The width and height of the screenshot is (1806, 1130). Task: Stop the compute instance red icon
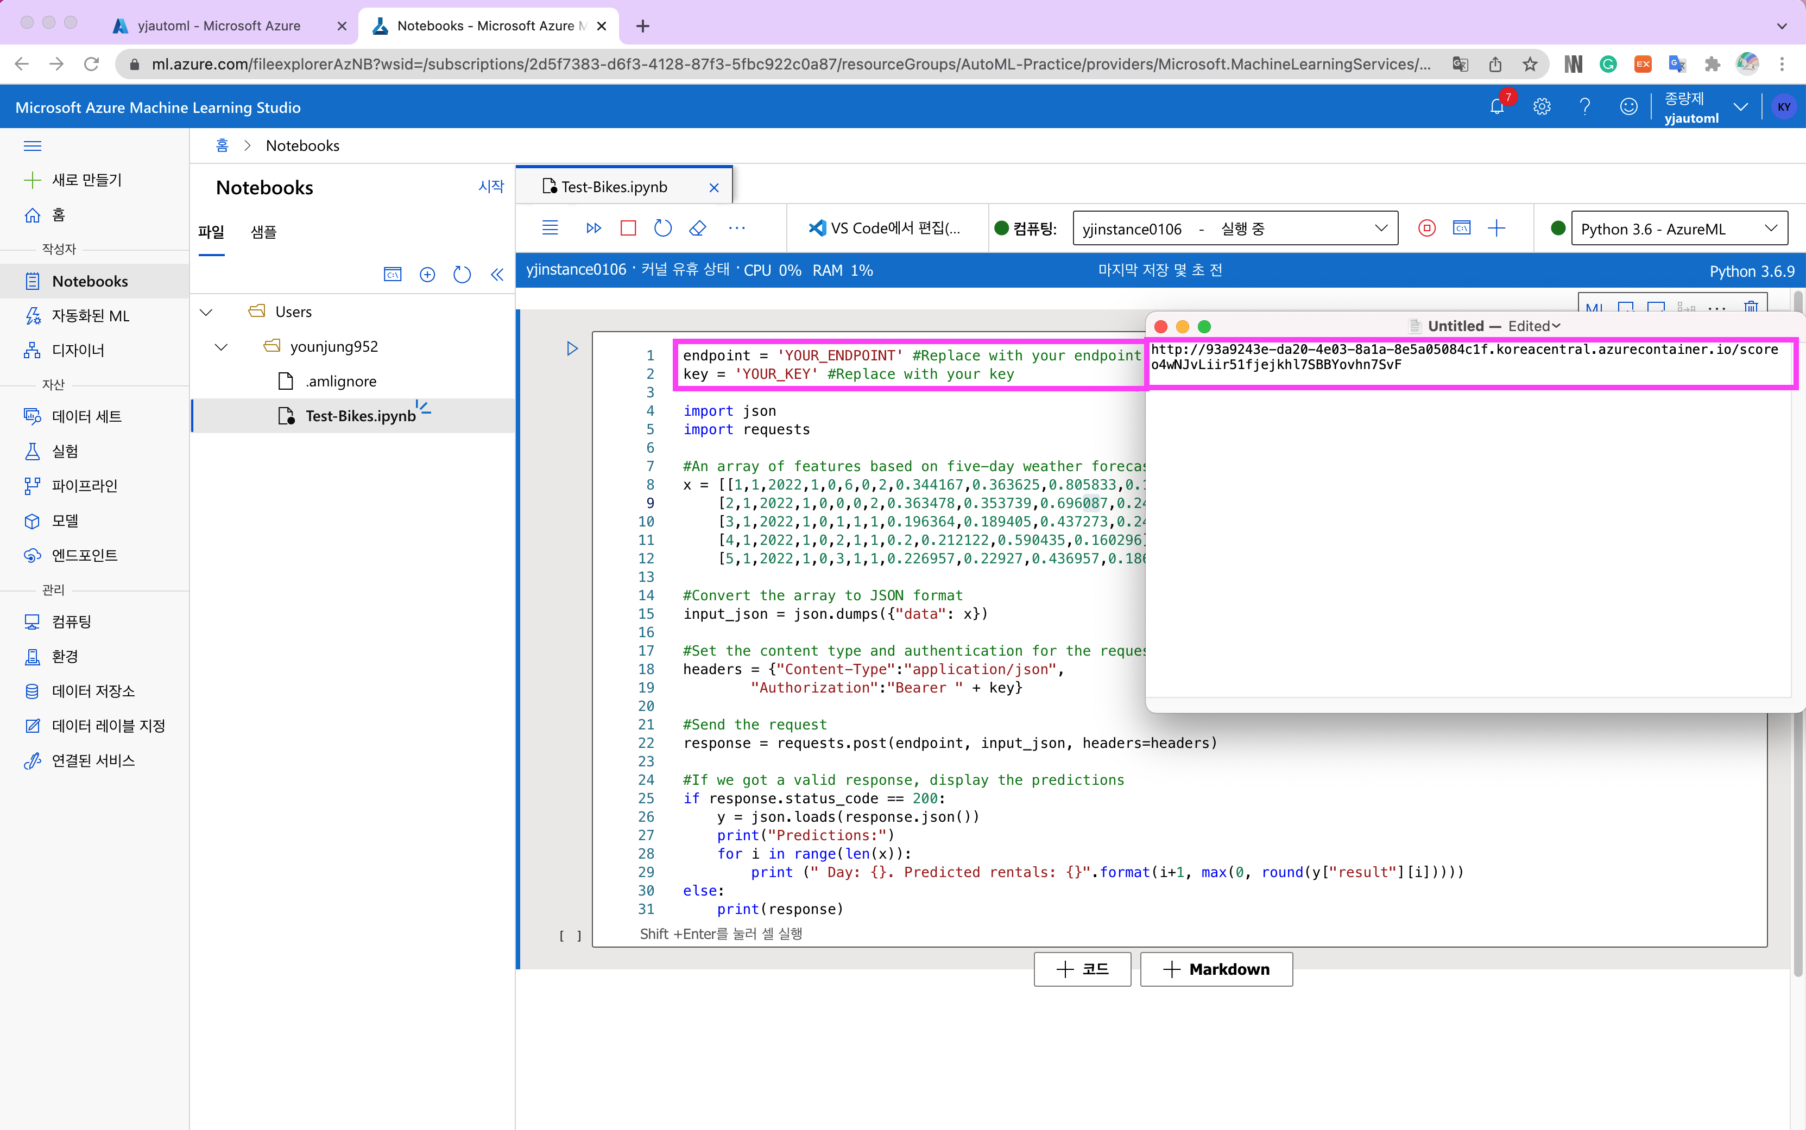(x=1426, y=228)
